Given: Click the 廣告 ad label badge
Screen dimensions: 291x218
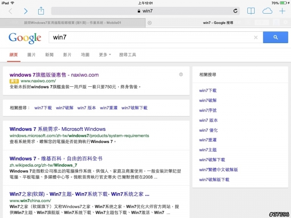Looking at the screenshot, I should click(14, 81).
